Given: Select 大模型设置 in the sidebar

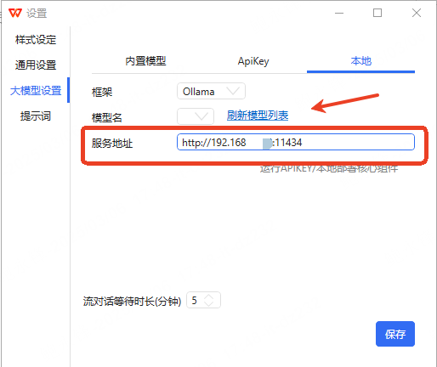Looking at the screenshot, I should tap(36, 91).
